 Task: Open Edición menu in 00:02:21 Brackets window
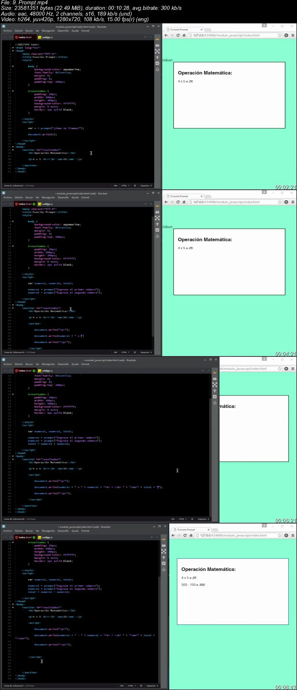(x=19, y=31)
